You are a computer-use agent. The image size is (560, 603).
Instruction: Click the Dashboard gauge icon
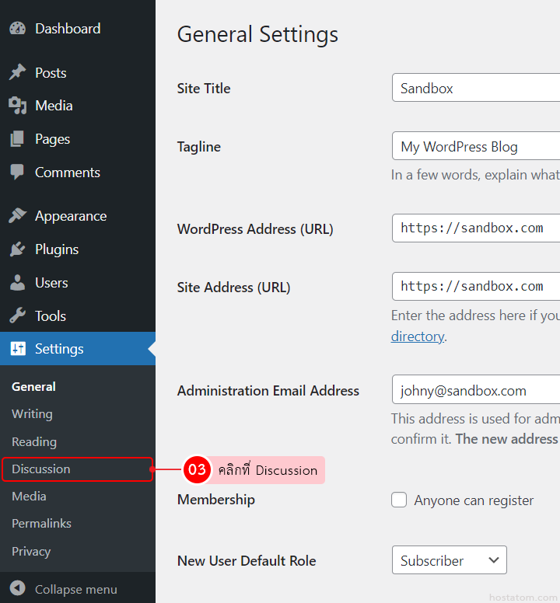coord(17,29)
